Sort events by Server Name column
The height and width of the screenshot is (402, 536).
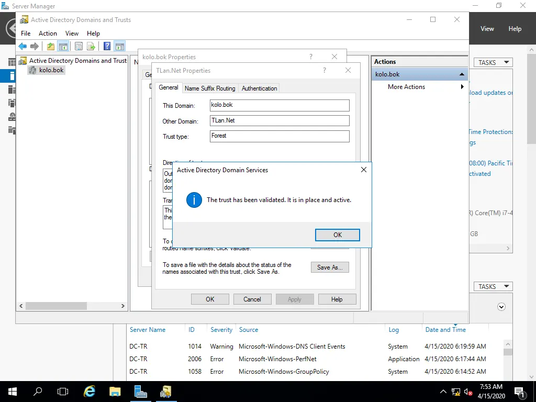(x=147, y=330)
